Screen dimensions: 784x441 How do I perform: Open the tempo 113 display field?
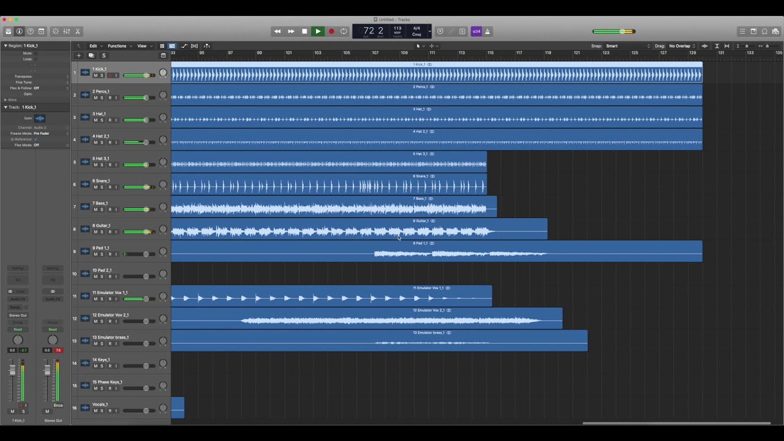pos(398,31)
